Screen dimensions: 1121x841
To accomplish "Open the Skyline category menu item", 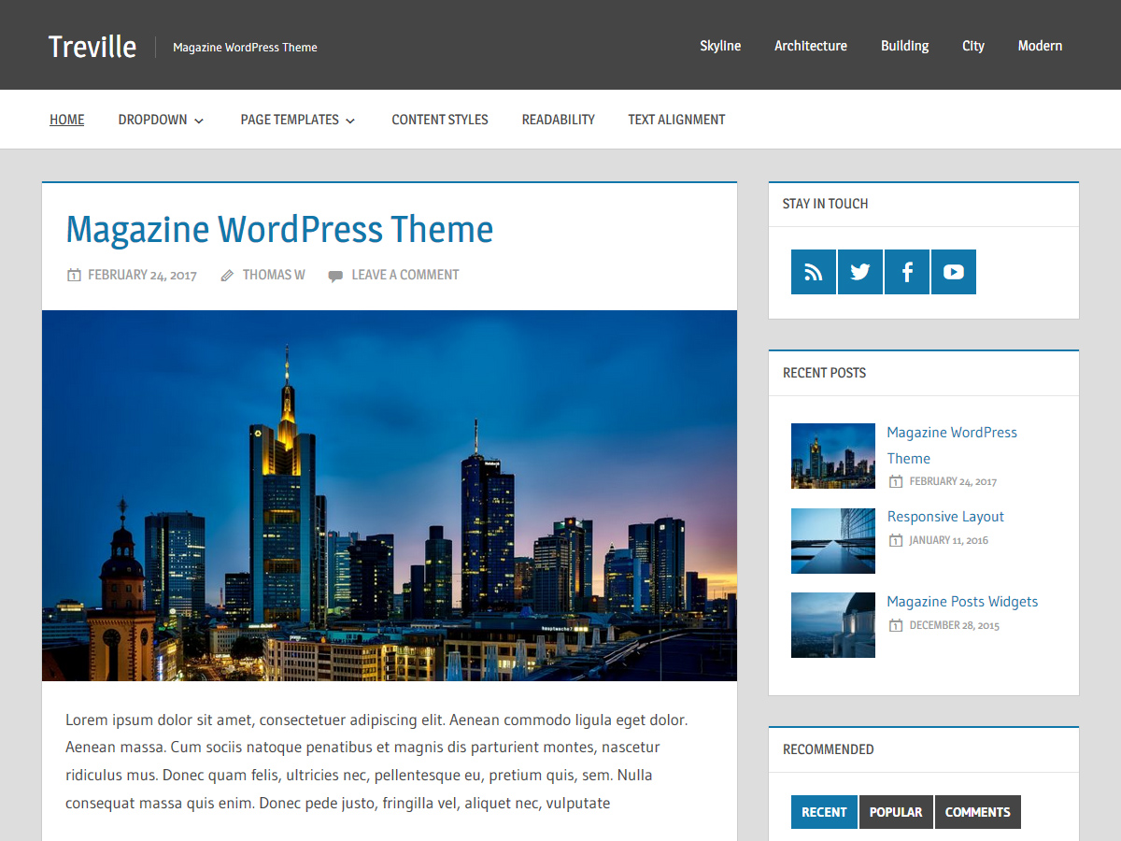I will tap(719, 45).
